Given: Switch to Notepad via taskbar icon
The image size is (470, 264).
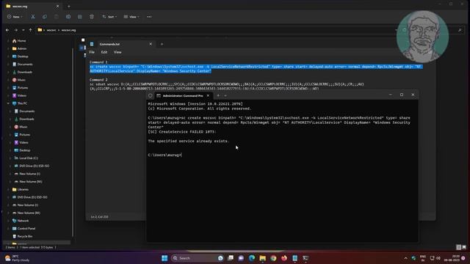Looking at the screenshot, I should pos(295,258).
